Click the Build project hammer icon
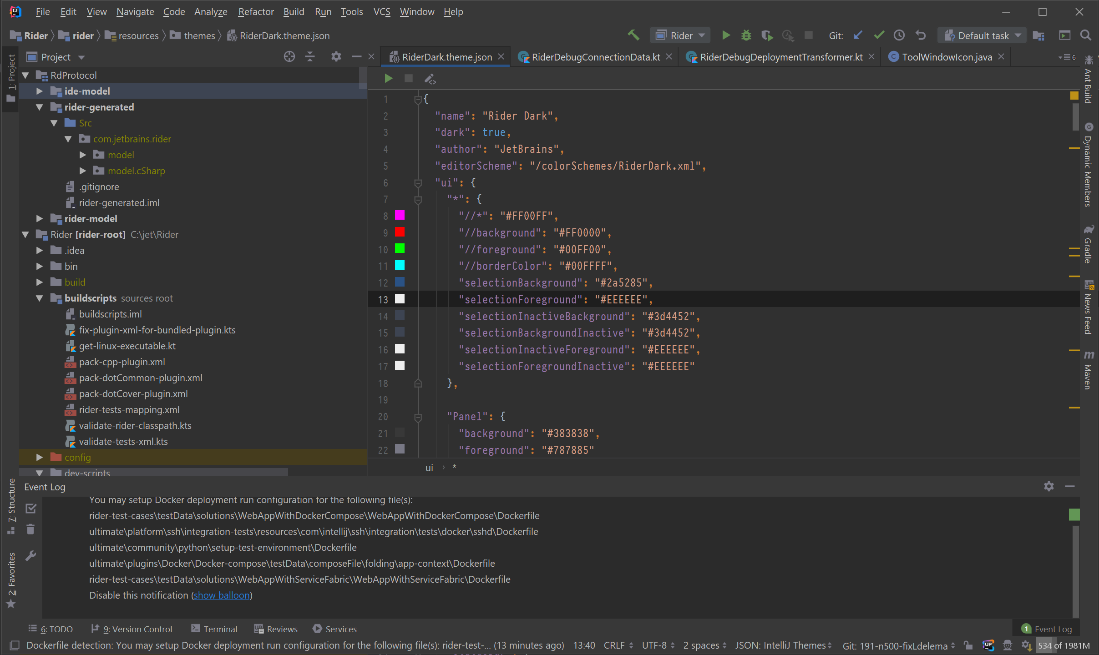1099x655 pixels. pyautogui.click(x=633, y=35)
